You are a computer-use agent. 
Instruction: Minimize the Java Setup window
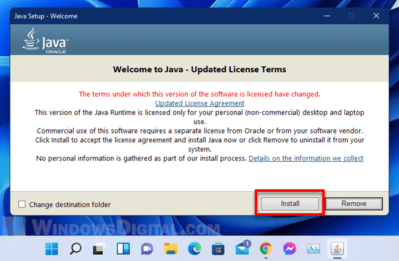(x=327, y=16)
